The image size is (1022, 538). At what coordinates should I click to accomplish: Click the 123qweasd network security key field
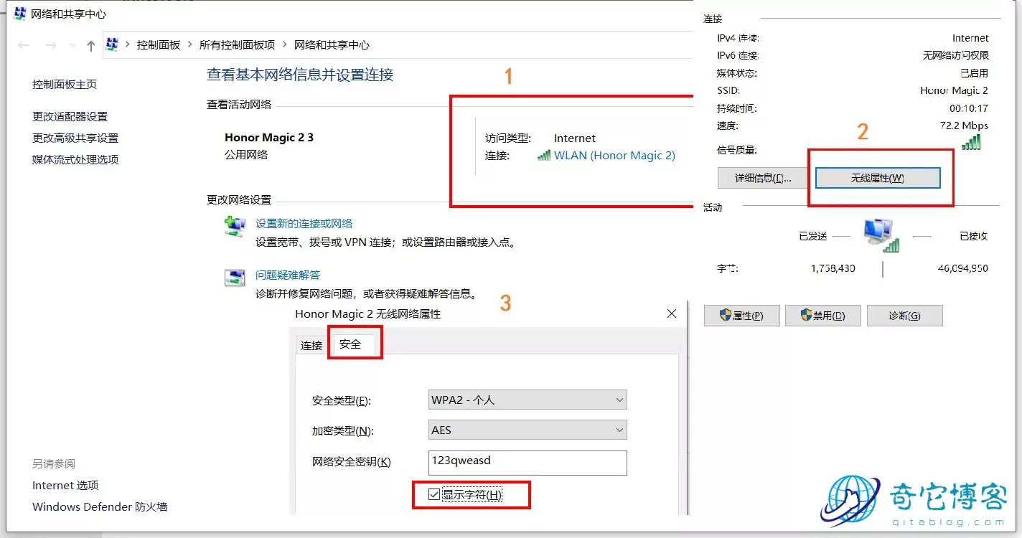(x=527, y=463)
